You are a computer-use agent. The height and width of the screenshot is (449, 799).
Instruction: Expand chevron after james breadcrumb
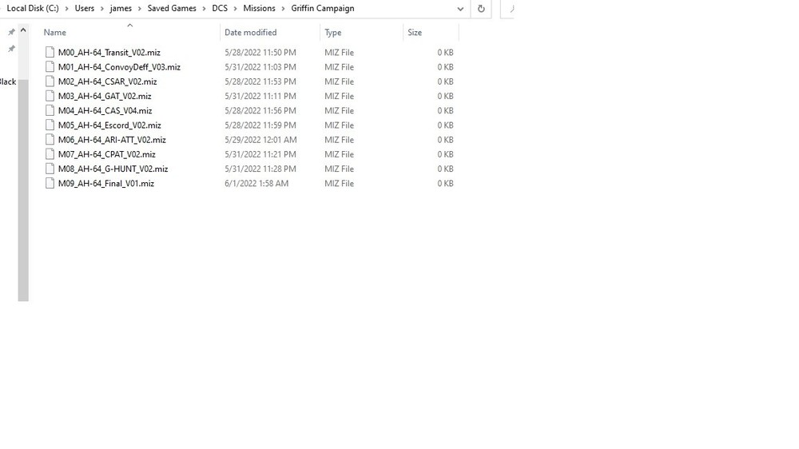click(x=140, y=9)
